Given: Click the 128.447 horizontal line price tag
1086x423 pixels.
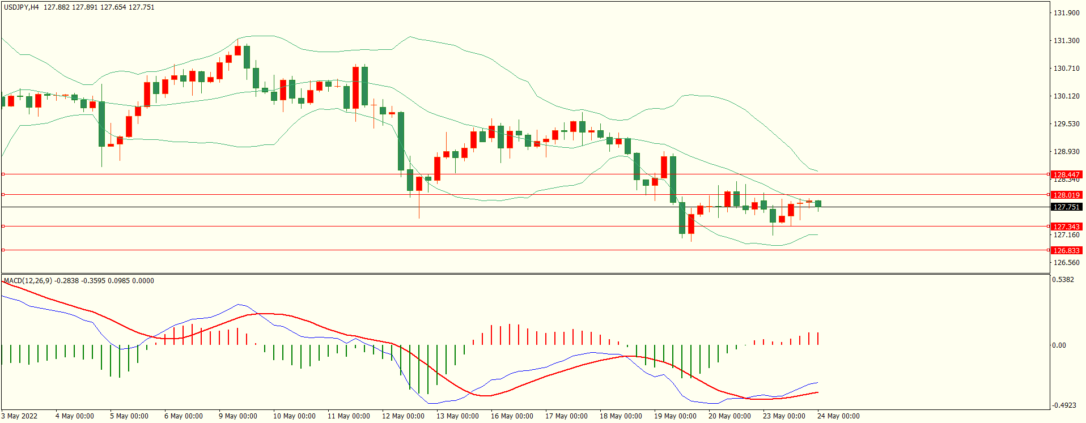Looking at the screenshot, I should [x=1066, y=174].
